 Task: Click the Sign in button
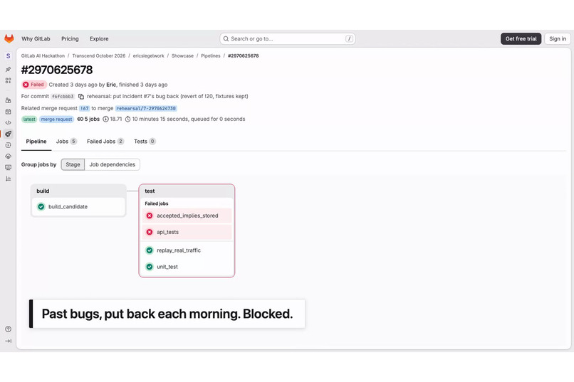[558, 38]
